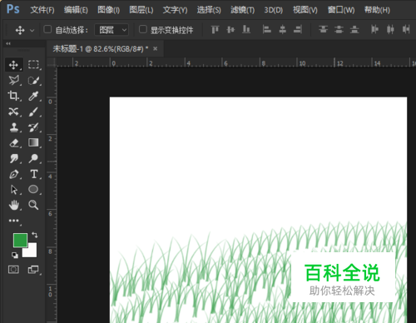The height and width of the screenshot is (323, 416).
Task: Close the 未标题-1 document tab
Action: pyautogui.click(x=156, y=49)
